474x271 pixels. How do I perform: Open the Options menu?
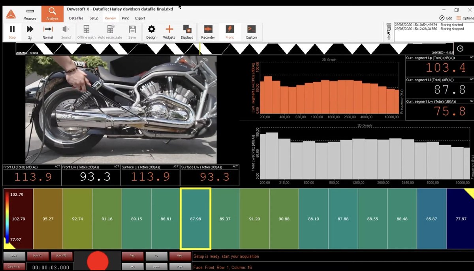pos(465,18)
